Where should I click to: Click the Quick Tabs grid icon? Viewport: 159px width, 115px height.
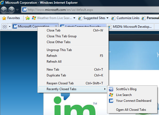[x=5, y=27]
